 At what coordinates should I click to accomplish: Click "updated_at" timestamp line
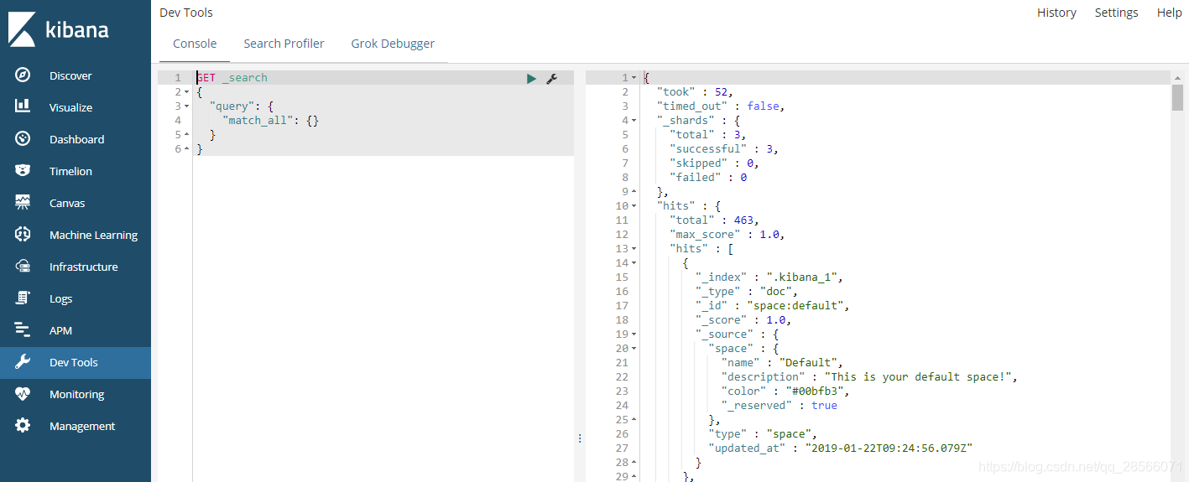pos(840,448)
